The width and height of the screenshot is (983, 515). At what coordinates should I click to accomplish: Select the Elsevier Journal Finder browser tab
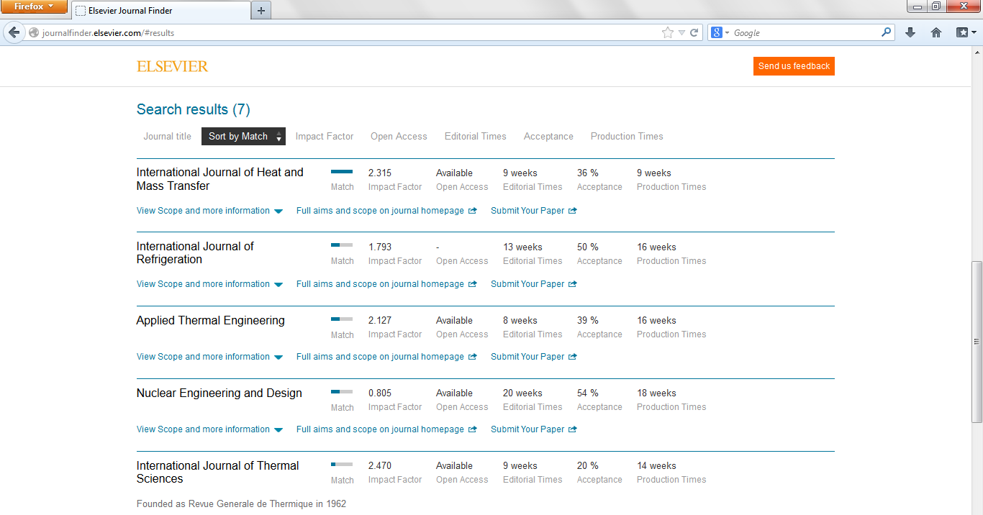tap(160, 11)
